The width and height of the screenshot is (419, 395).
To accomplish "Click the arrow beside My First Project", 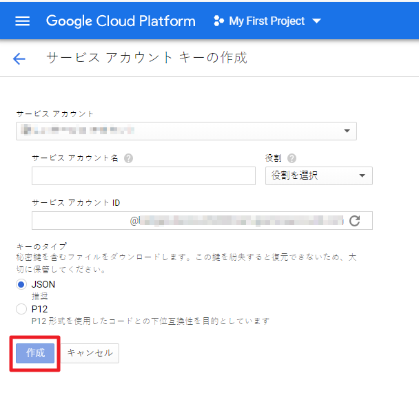I will (x=317, y=21).
